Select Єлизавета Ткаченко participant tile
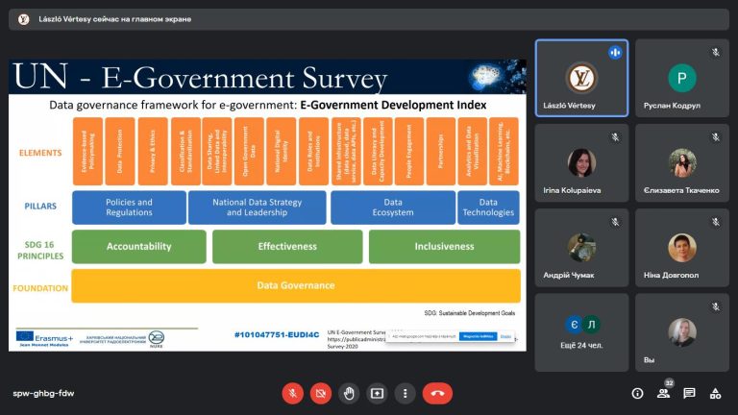 click(x=682, y=162)
